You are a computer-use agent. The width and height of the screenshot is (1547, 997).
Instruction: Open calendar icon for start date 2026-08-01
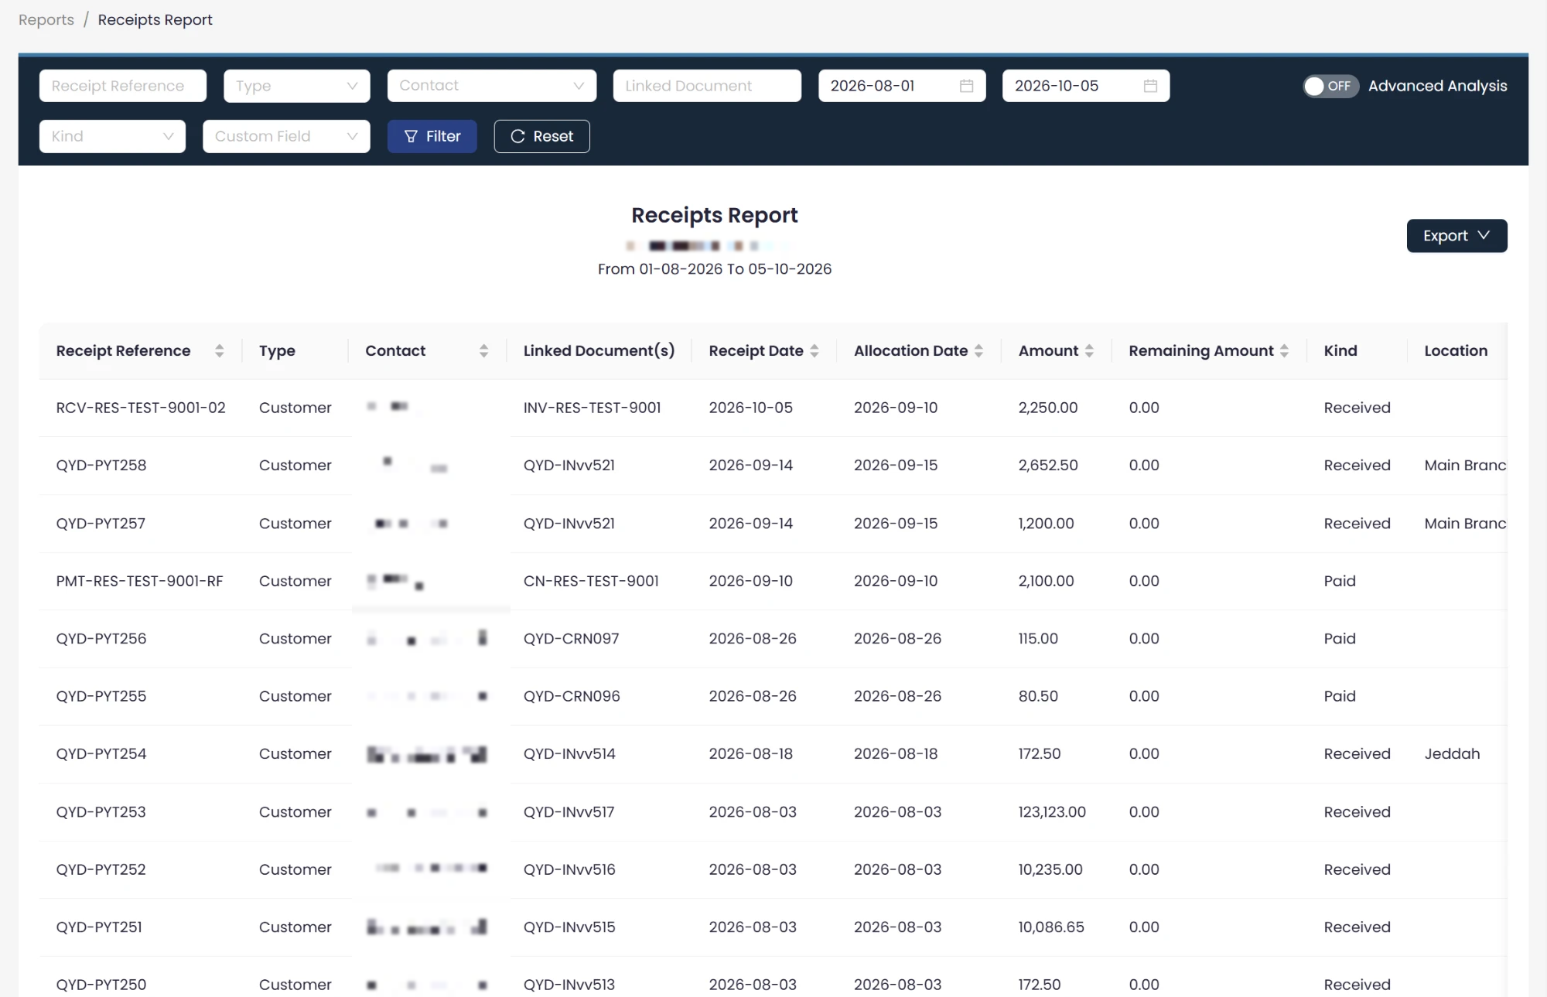click(x=966, y=86)
